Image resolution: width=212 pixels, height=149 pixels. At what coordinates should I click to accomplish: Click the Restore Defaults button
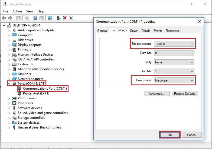pyautogui.click(x=185, y=94)
